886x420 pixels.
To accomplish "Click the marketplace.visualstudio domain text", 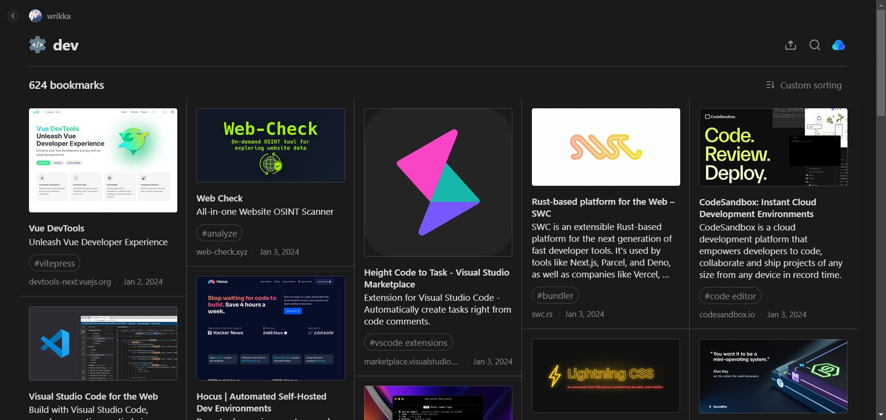I will [x=412, y=362].
